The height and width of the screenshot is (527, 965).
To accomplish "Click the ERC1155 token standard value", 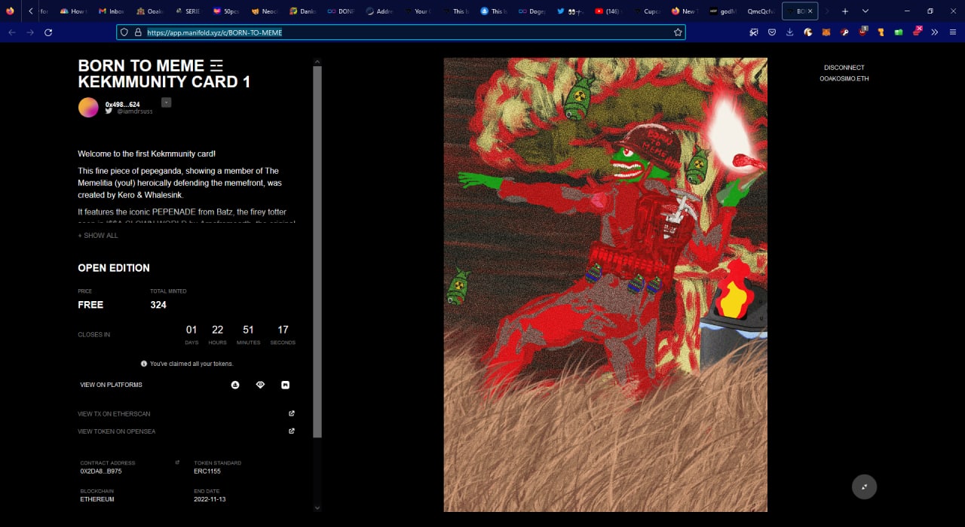I will point(207,471).
